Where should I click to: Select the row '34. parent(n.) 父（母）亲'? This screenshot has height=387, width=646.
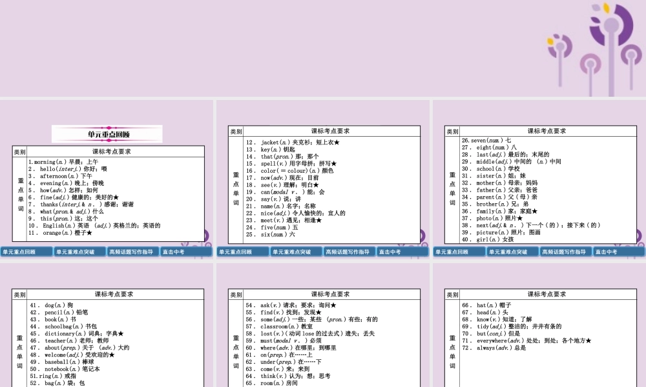pyautogui.click(x=500, y=197)
